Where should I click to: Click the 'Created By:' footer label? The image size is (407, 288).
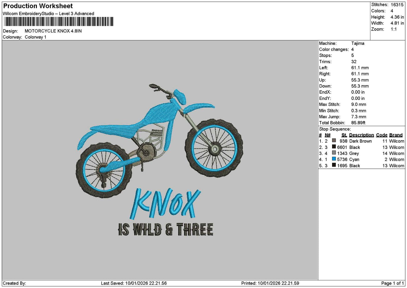tap(14, 283)
